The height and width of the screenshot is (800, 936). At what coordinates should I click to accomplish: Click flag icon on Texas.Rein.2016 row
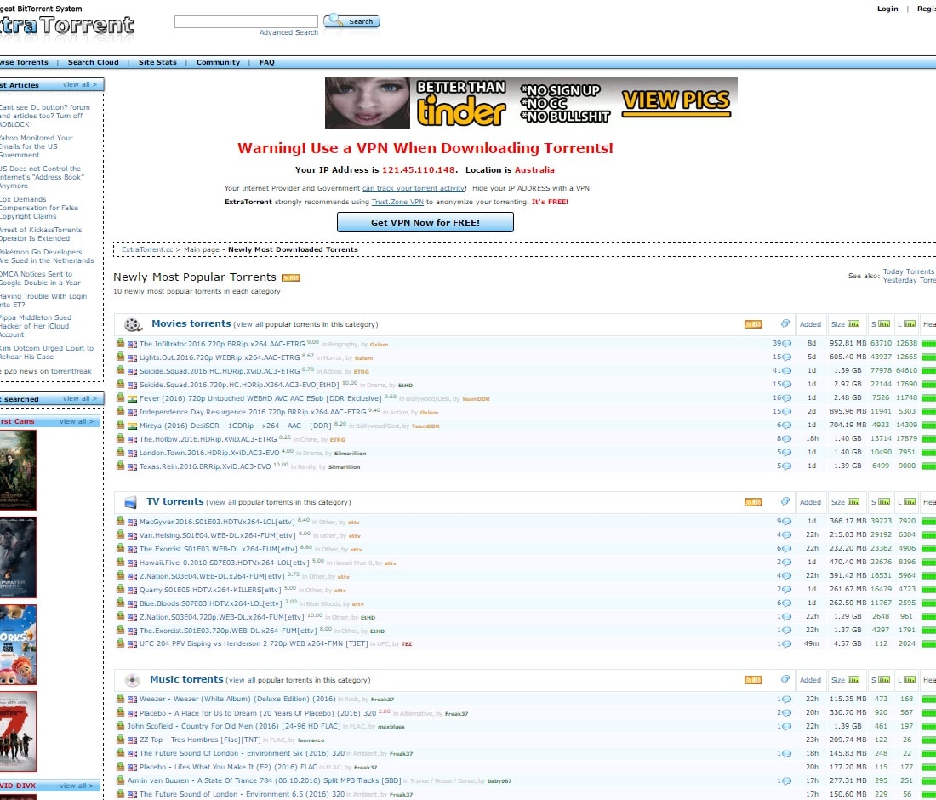click(x=132, y=467)
